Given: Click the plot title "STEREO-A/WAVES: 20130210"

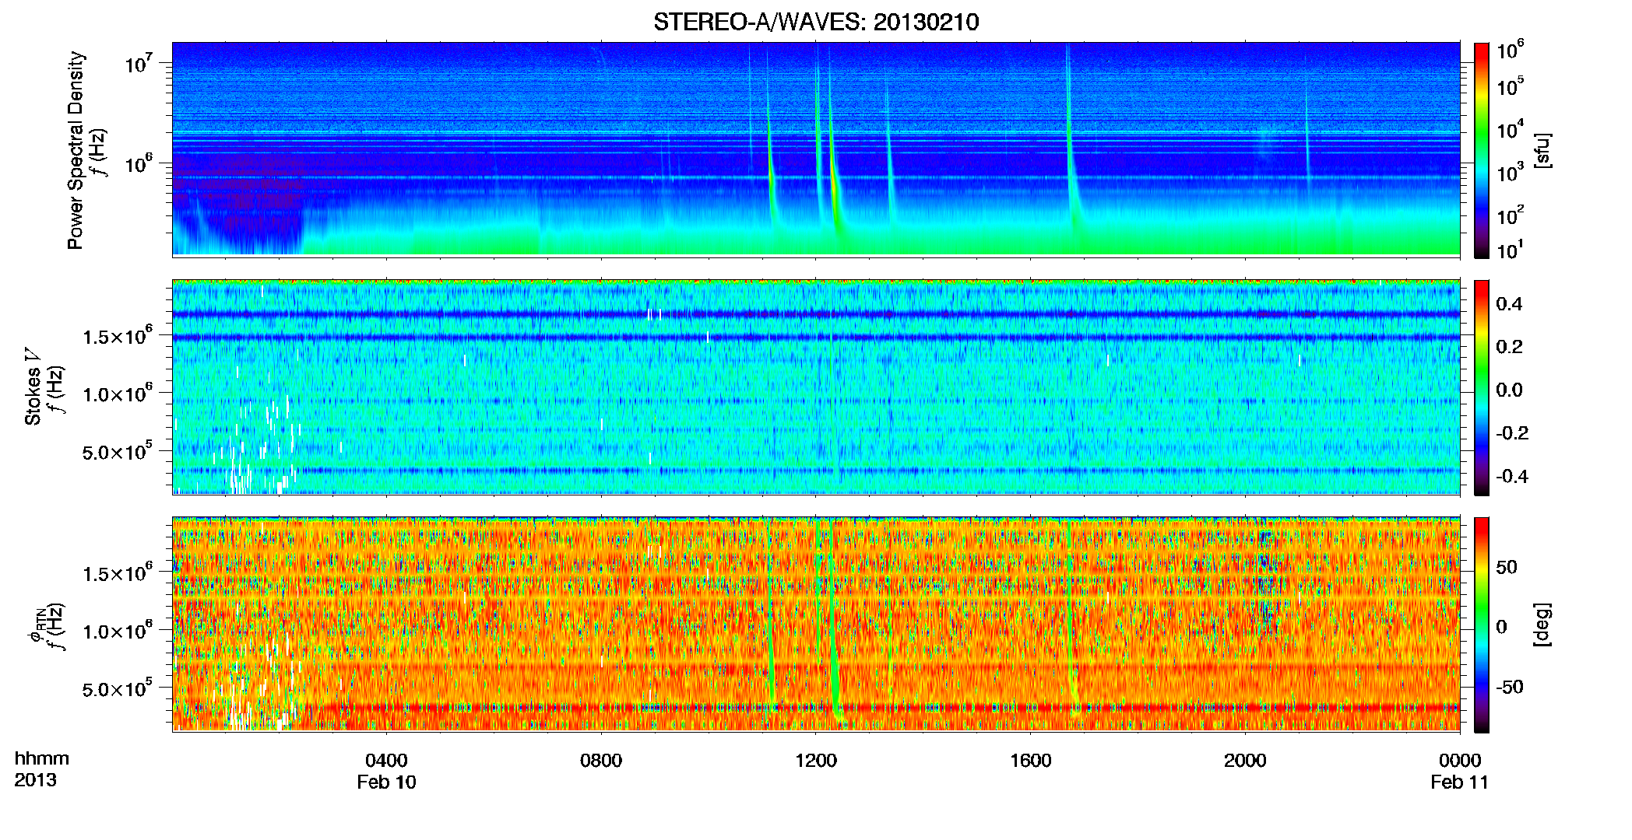Looking at the screenshot, I should point(816,23).
